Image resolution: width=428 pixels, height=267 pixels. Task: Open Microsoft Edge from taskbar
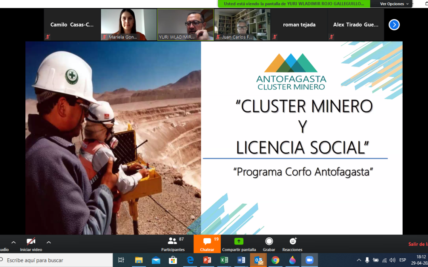[x=190, y=260]
